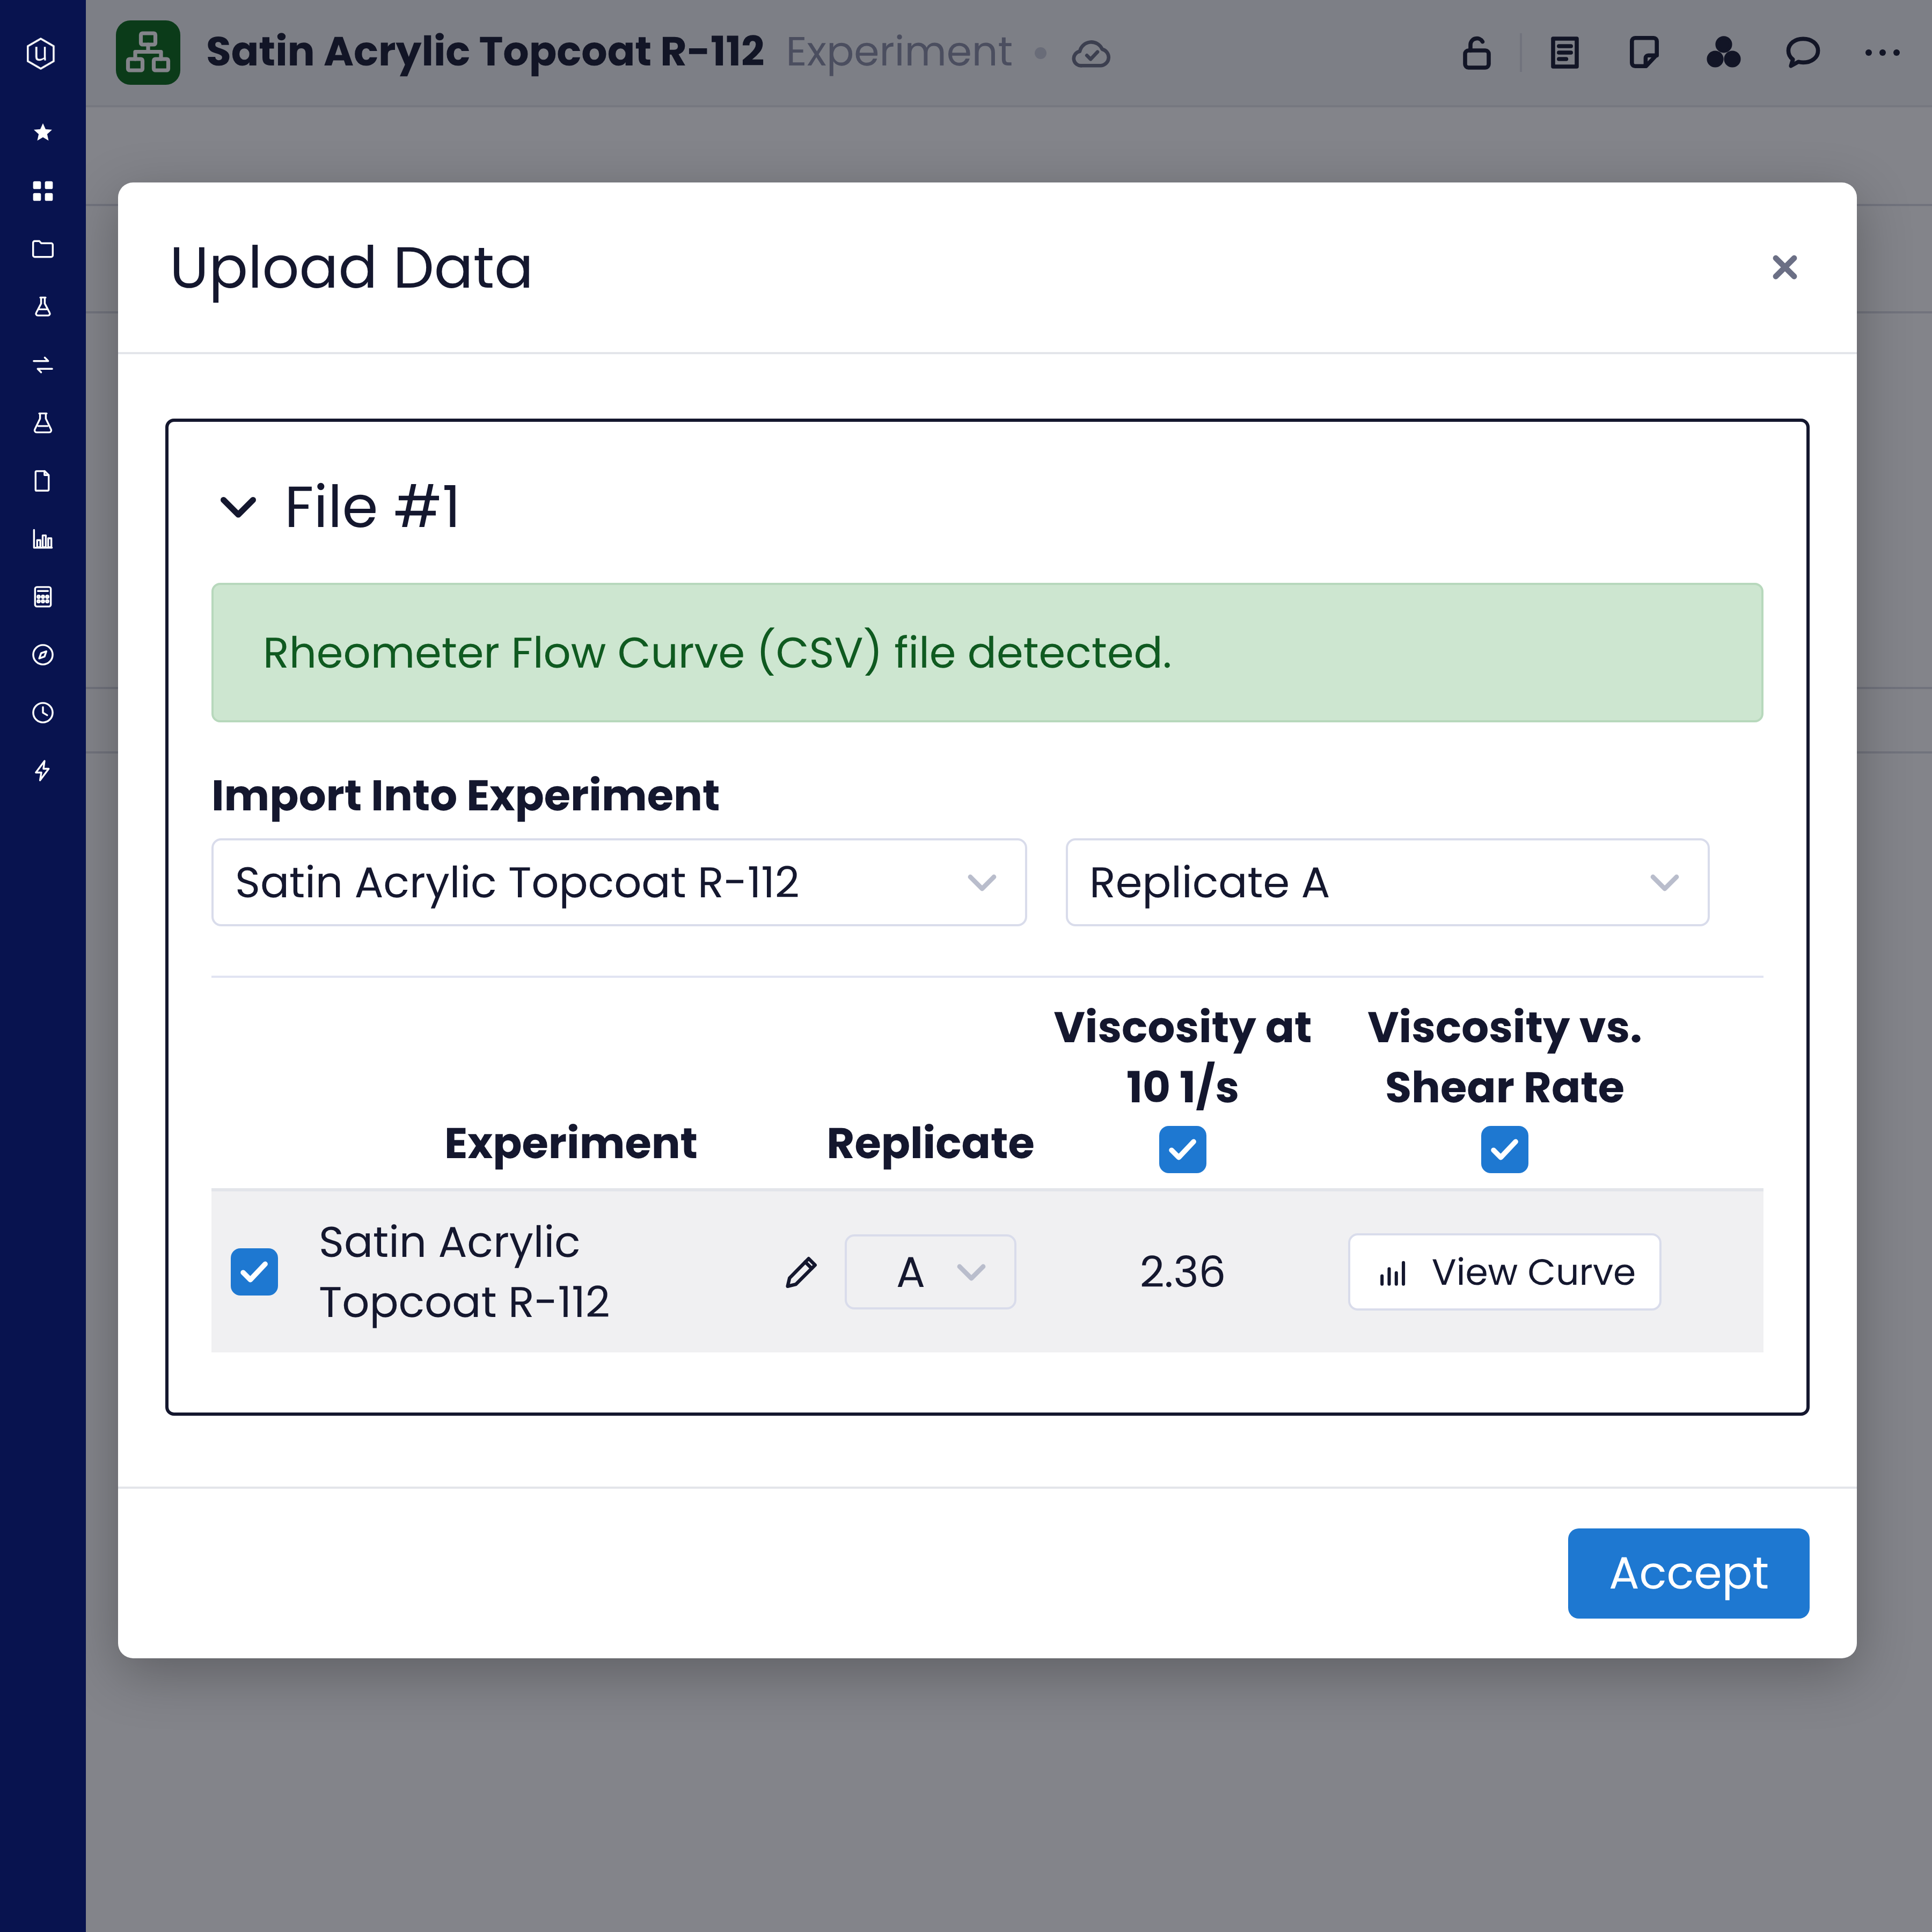The image size is (1932, 1932).
Task: Click the Satin Acrylic Topcoat R-112 row text
Action: click(x=464, y=1272)
